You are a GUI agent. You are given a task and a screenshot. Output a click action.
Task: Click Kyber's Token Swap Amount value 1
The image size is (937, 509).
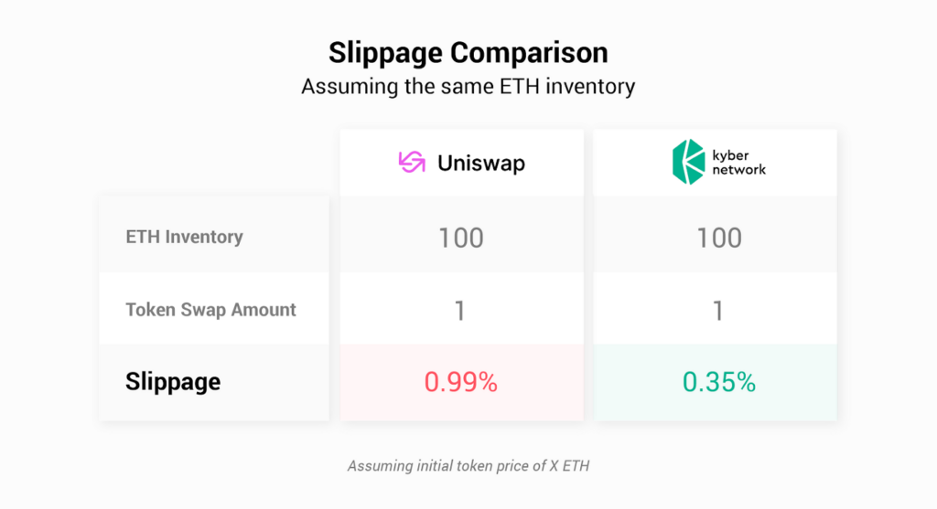[718, 311]
